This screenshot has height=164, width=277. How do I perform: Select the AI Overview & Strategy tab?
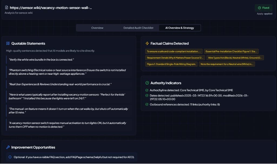point(180,28)
